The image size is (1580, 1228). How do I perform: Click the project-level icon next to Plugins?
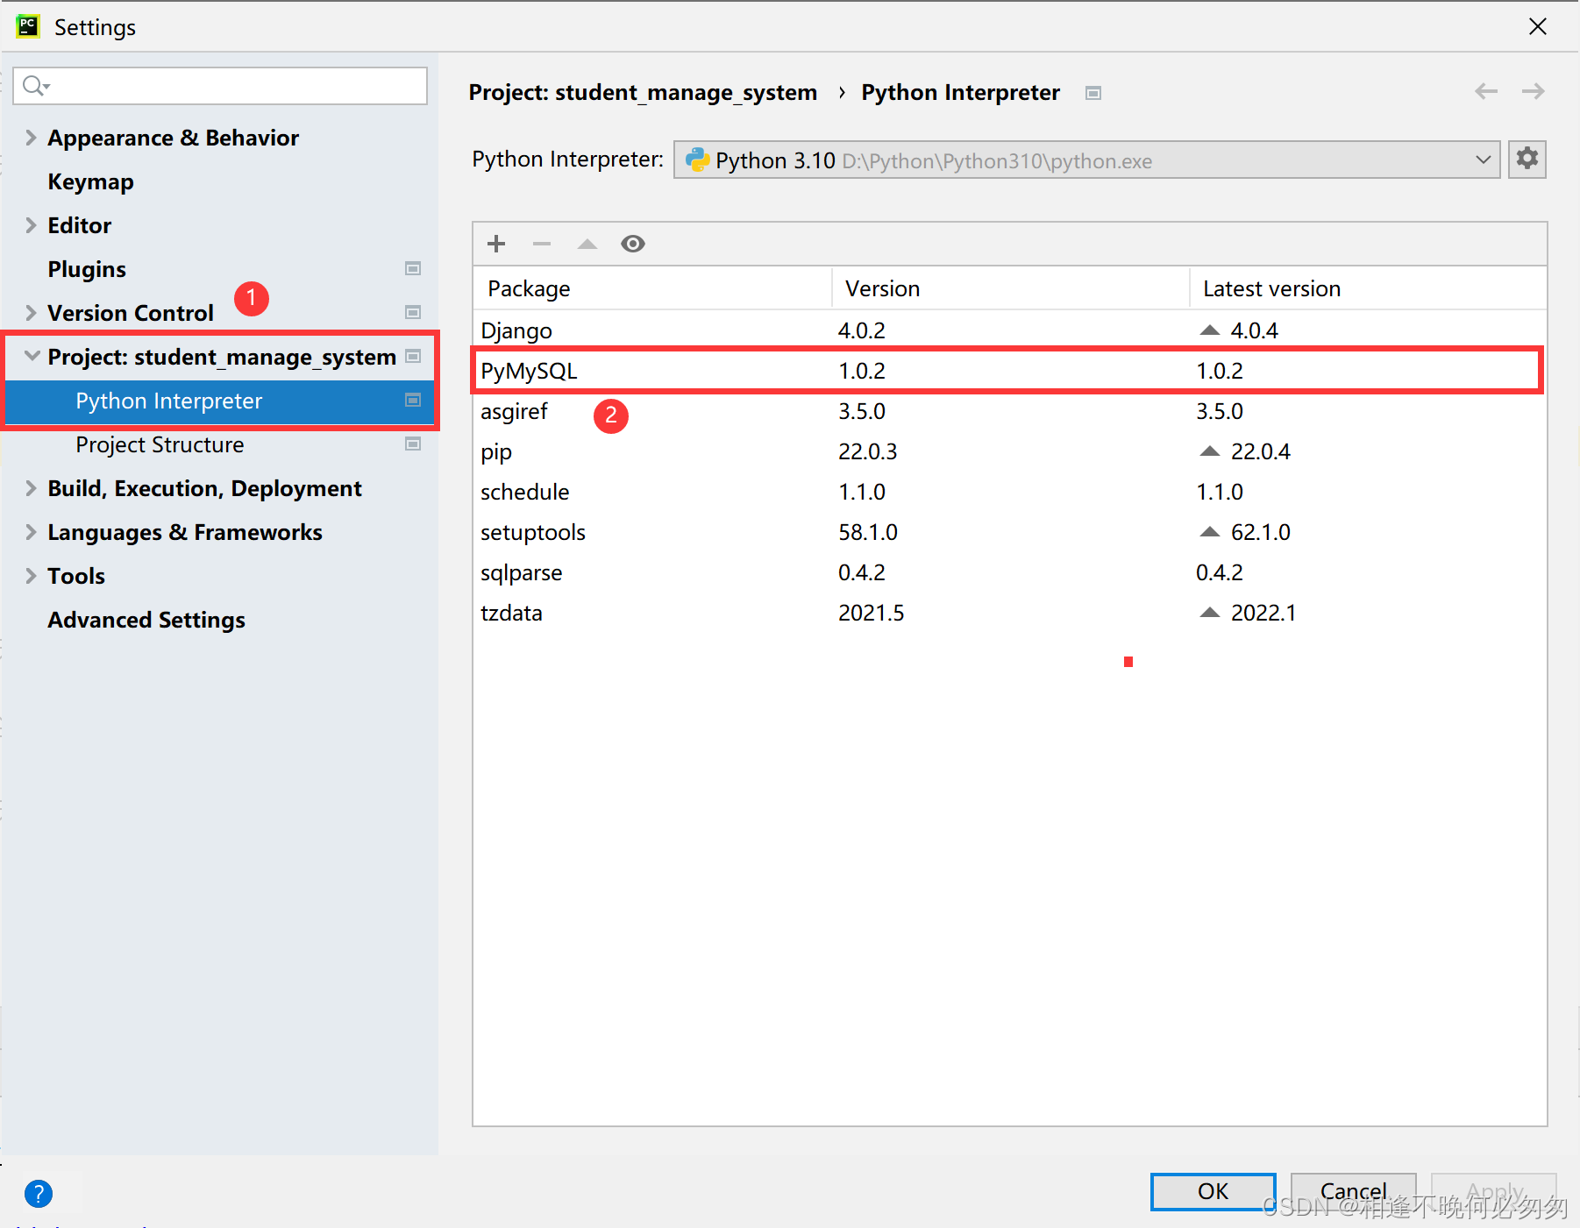[x=413, y=269]
